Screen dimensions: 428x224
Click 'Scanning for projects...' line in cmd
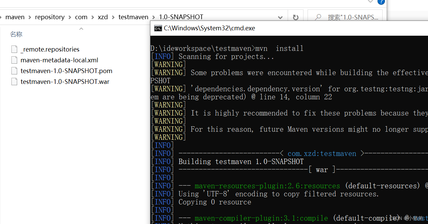point(226,57)
